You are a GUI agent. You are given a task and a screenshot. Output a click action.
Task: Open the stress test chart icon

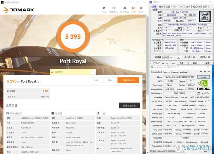[x=125, y=8]
